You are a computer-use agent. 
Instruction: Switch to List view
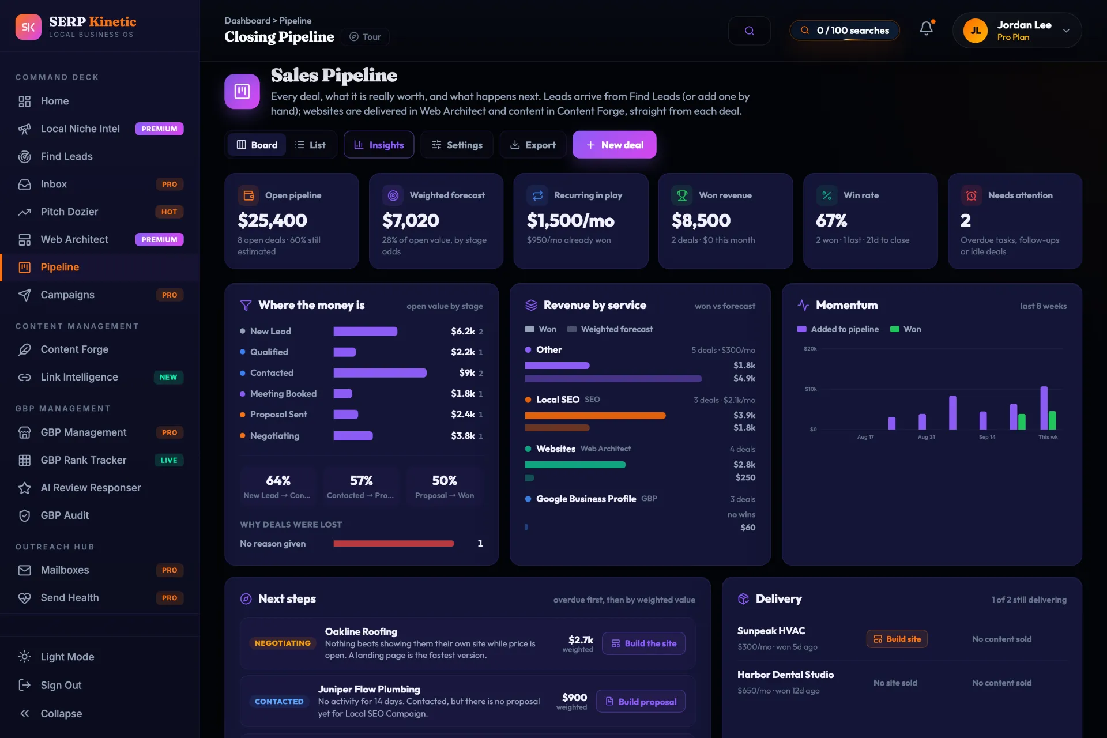click(310, 145)
